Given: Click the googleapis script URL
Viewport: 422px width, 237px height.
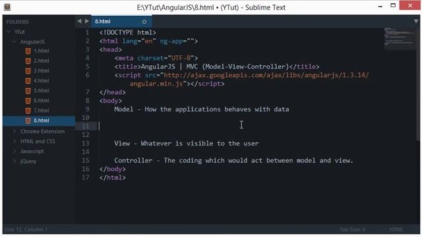Looking at the screenshot, I should tap(266, 75).
